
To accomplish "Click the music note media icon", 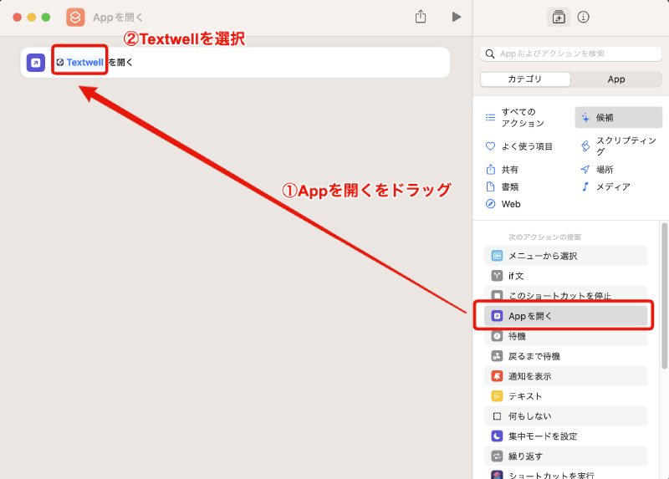I will 585,186.
